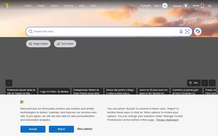Click the user avatar icon
Viewport: 218px width, 136px height.
coord(165,6)
